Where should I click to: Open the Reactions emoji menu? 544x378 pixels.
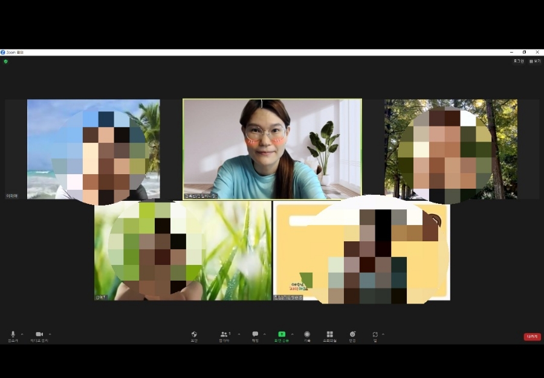[352, 336]
